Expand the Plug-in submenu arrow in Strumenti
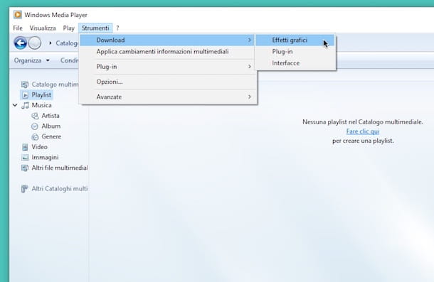This screenshot has height=282, width=434. click(x=250, y=67)
